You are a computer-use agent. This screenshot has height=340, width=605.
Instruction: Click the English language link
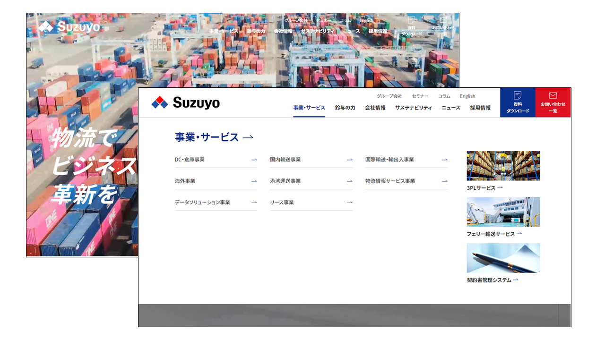(x=467, y=96)
